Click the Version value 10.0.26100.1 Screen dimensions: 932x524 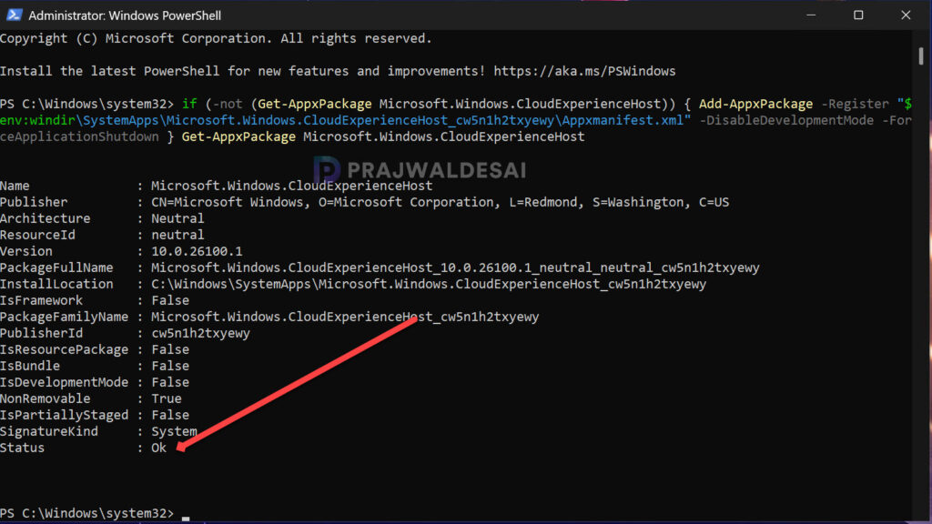tap(197, 251)
